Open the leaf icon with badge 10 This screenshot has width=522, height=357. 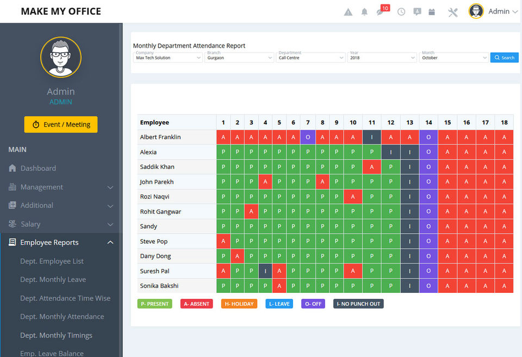381,11
